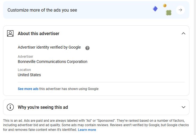The image size is (196, 135).
Task: Click the Why you're seeing this ad heading
Action: 43,107
